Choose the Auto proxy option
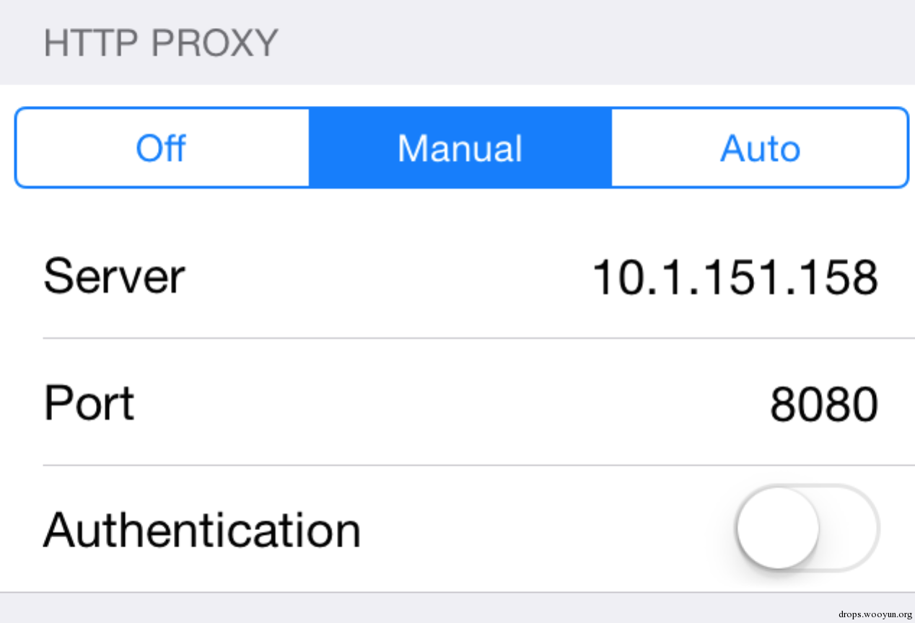915x623 pixels. 760,148
